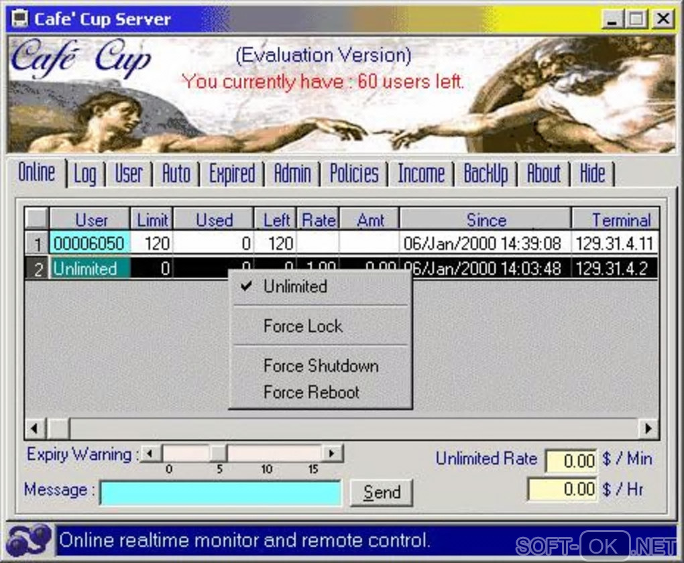
Task: Click the Left column header
Action: (x=276, y=219)
